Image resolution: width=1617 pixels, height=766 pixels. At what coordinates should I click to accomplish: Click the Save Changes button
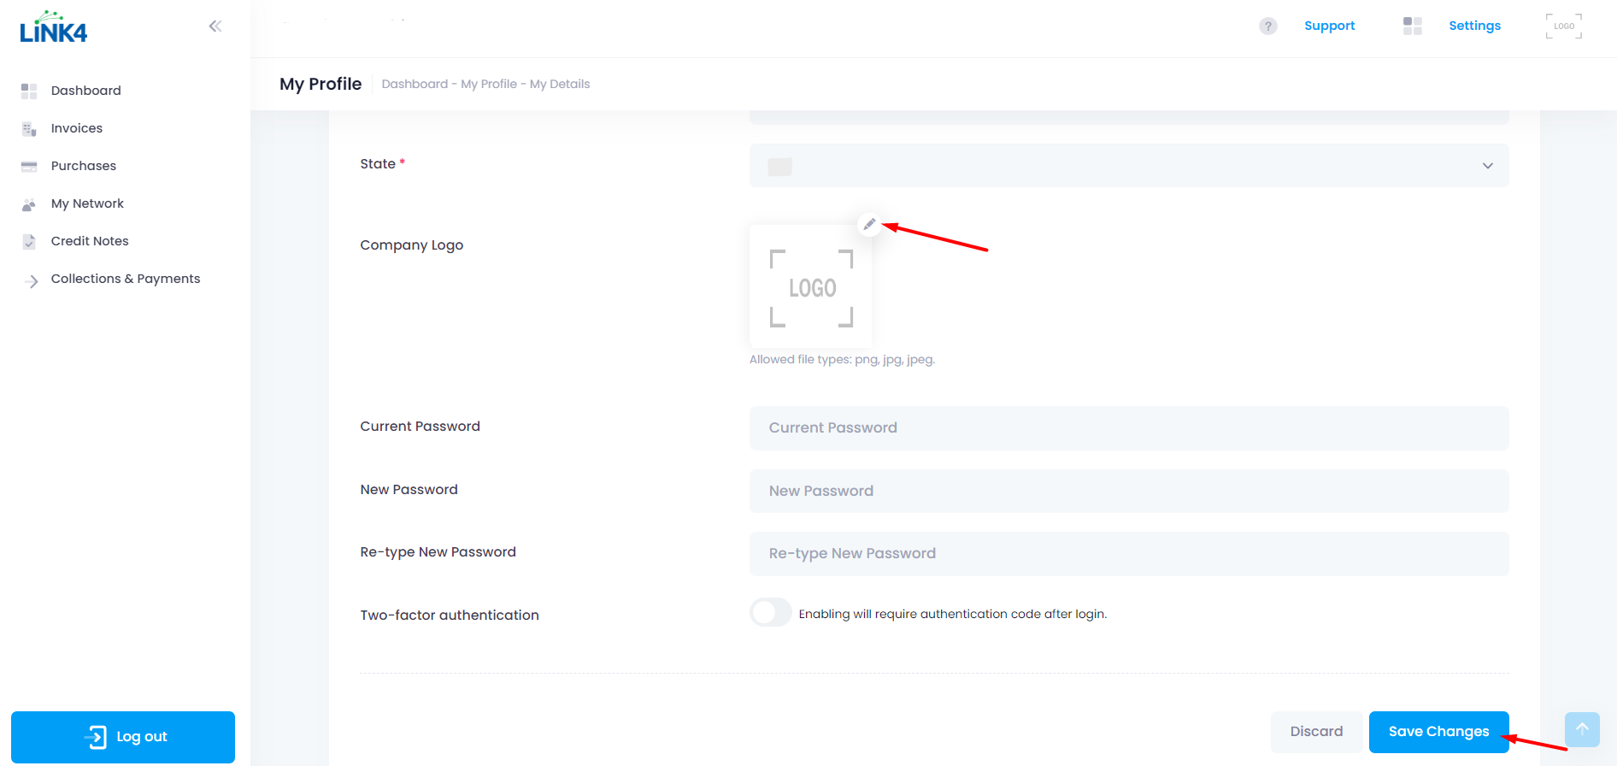pyautogui.click(x=1438, y=732)
